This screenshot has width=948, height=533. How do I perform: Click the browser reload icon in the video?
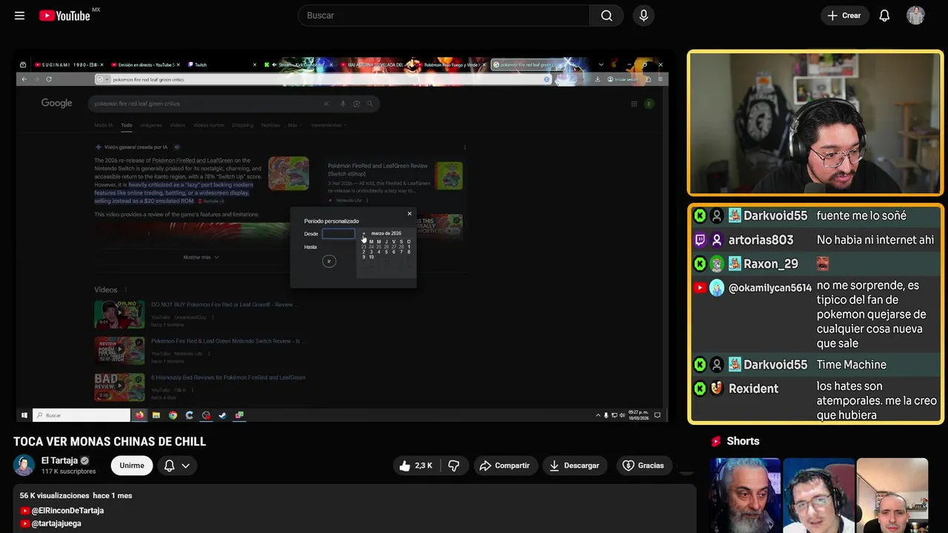pyautogui.click(x=49, y=79)
